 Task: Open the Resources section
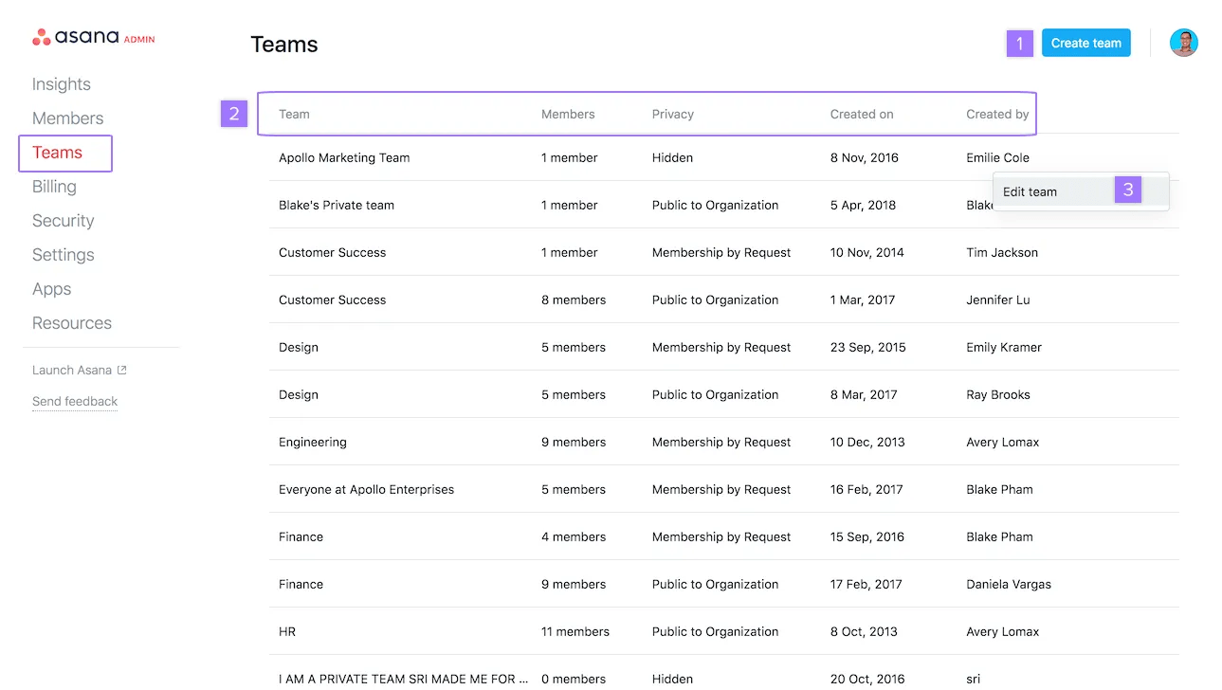(x=71, y=322)
